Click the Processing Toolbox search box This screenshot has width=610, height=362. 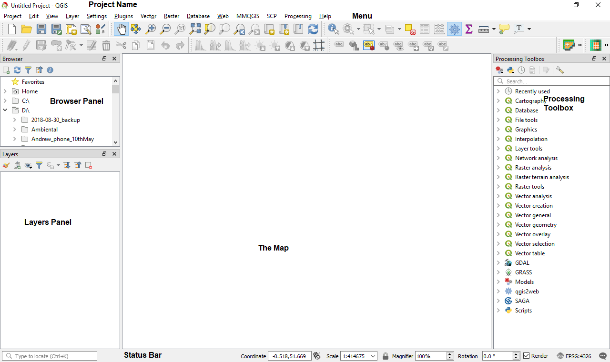[551, 81]
